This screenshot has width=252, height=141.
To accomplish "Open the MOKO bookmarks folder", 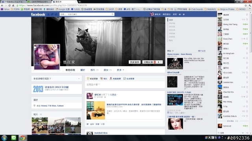I will [x=241, y=9].
